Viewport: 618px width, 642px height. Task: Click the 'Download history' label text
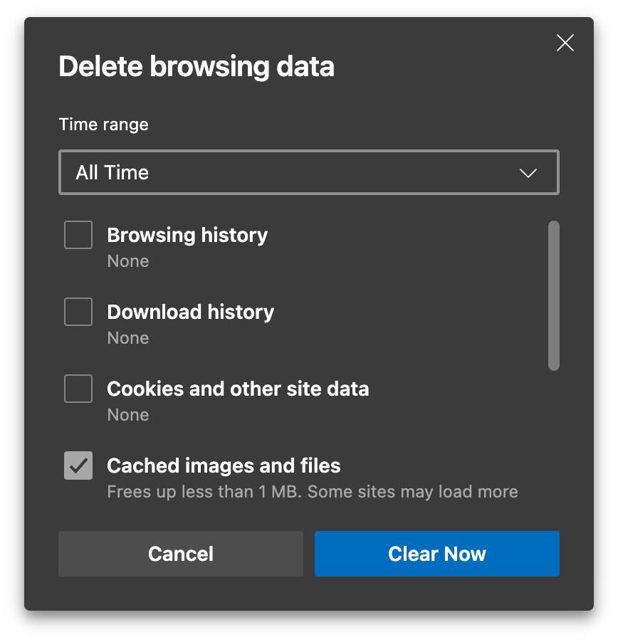point(190,312)
